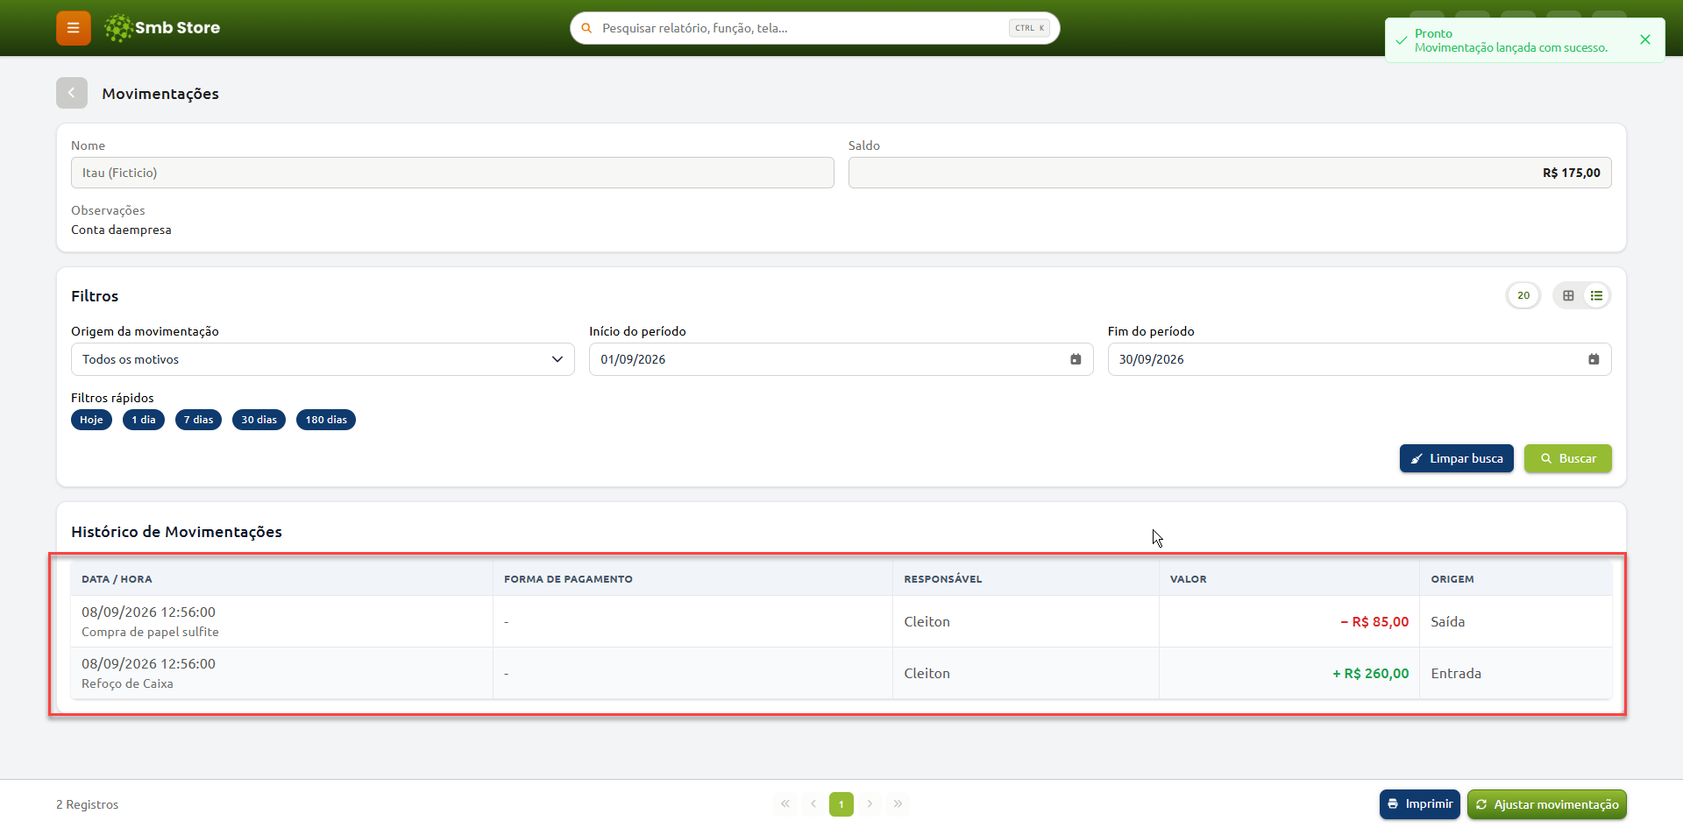The height and width of the screenshot is (828, 1683).
Task: Change the 20 records-per-page setting
Action: coord(1523,295)
